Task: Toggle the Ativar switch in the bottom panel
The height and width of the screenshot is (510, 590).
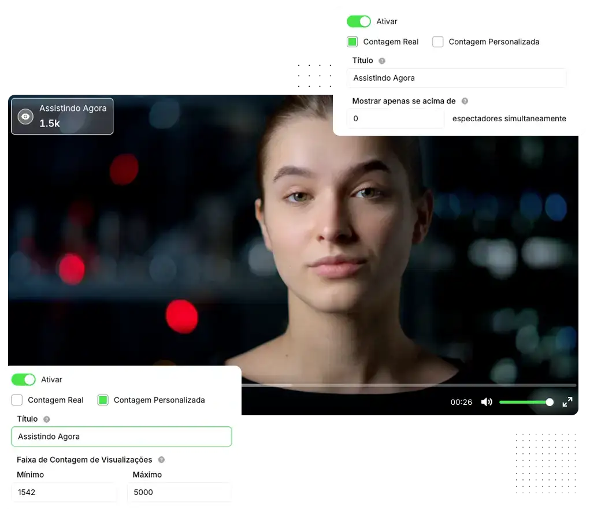Action: tap(23, 379)
